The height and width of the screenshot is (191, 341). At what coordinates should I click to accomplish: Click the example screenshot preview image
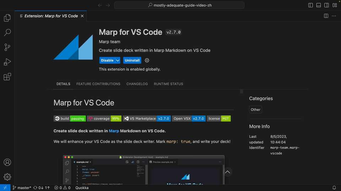tap(144, 170)
